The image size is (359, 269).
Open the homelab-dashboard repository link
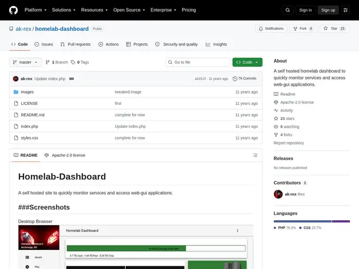pyautogui.click(x=62, y=29)
